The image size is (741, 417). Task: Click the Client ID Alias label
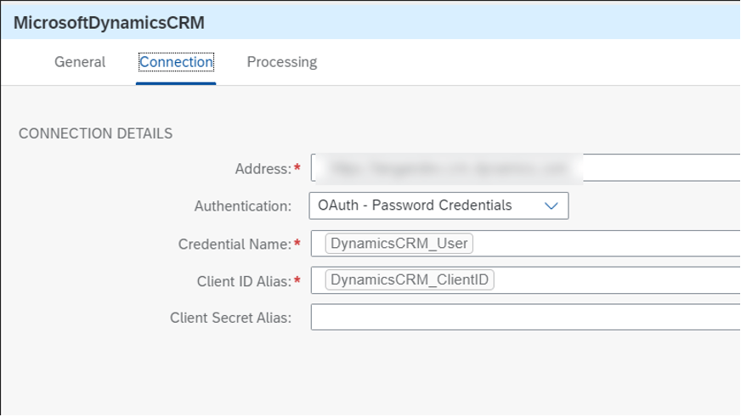pos(245,281)
